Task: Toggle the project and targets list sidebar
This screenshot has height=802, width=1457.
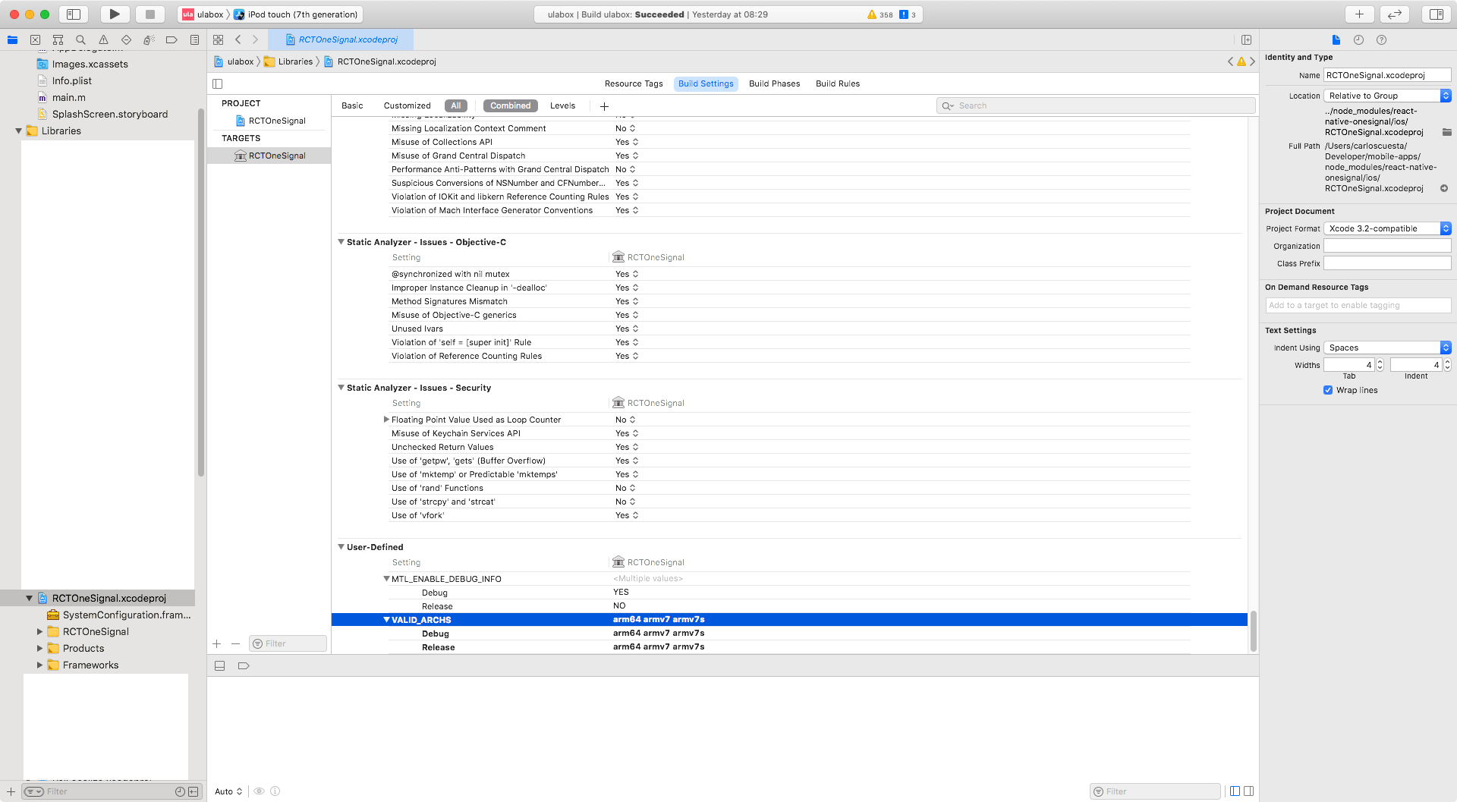Action: point(218,83)
